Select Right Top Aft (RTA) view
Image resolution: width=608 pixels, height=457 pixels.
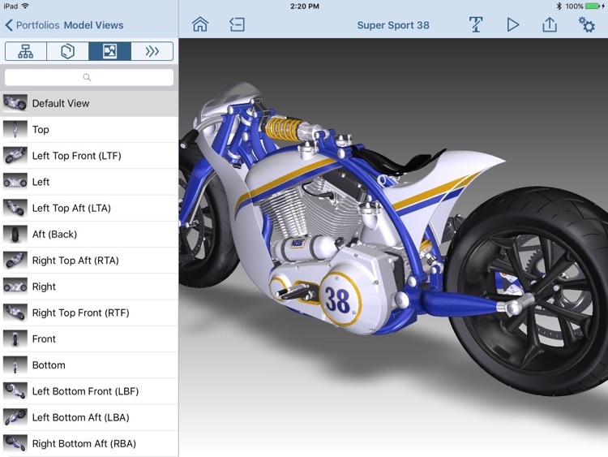coord(89,260)
